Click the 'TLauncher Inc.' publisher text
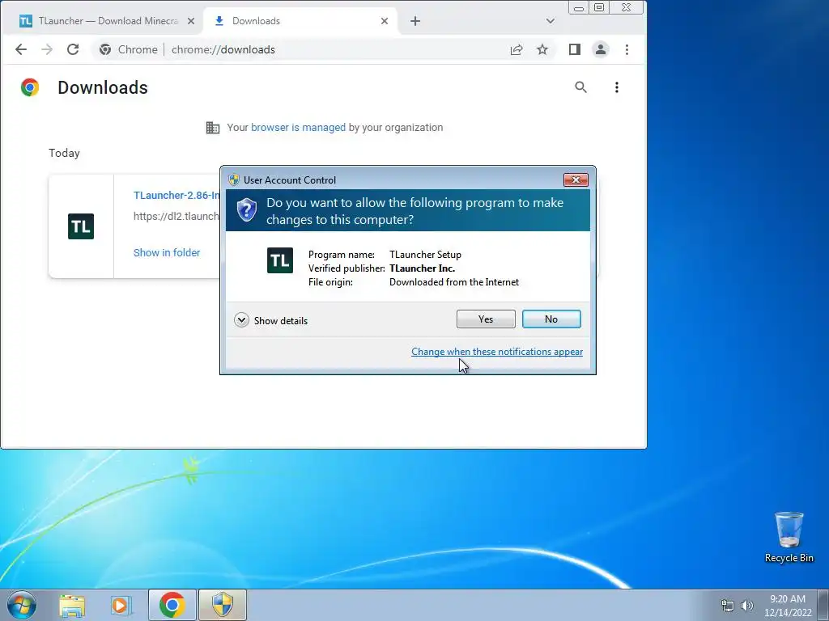Viewport: 829px width, 621px height. [x=422, y=268]
